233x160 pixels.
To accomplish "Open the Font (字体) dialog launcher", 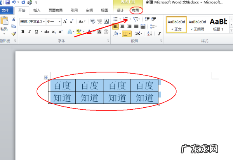I will click(108, 41).
